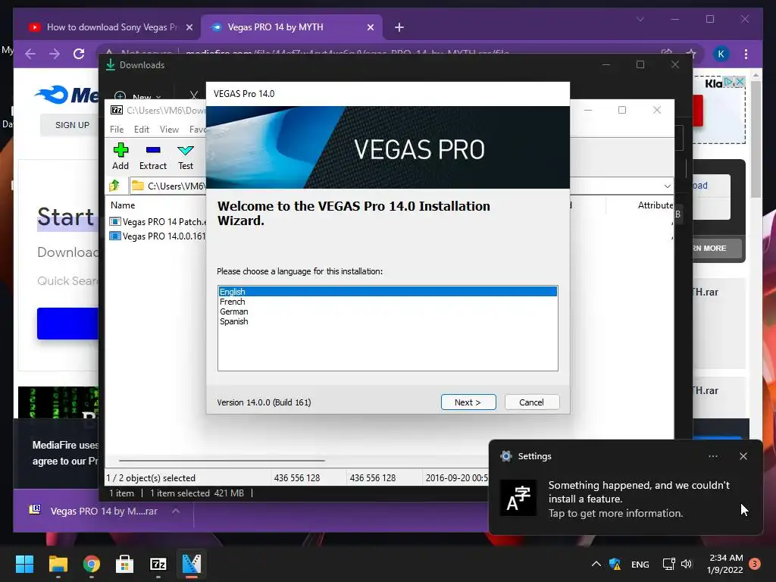This screenshot has height=582, width=776.
Task: Click the network tray icon
Action: tap(668, 564)
